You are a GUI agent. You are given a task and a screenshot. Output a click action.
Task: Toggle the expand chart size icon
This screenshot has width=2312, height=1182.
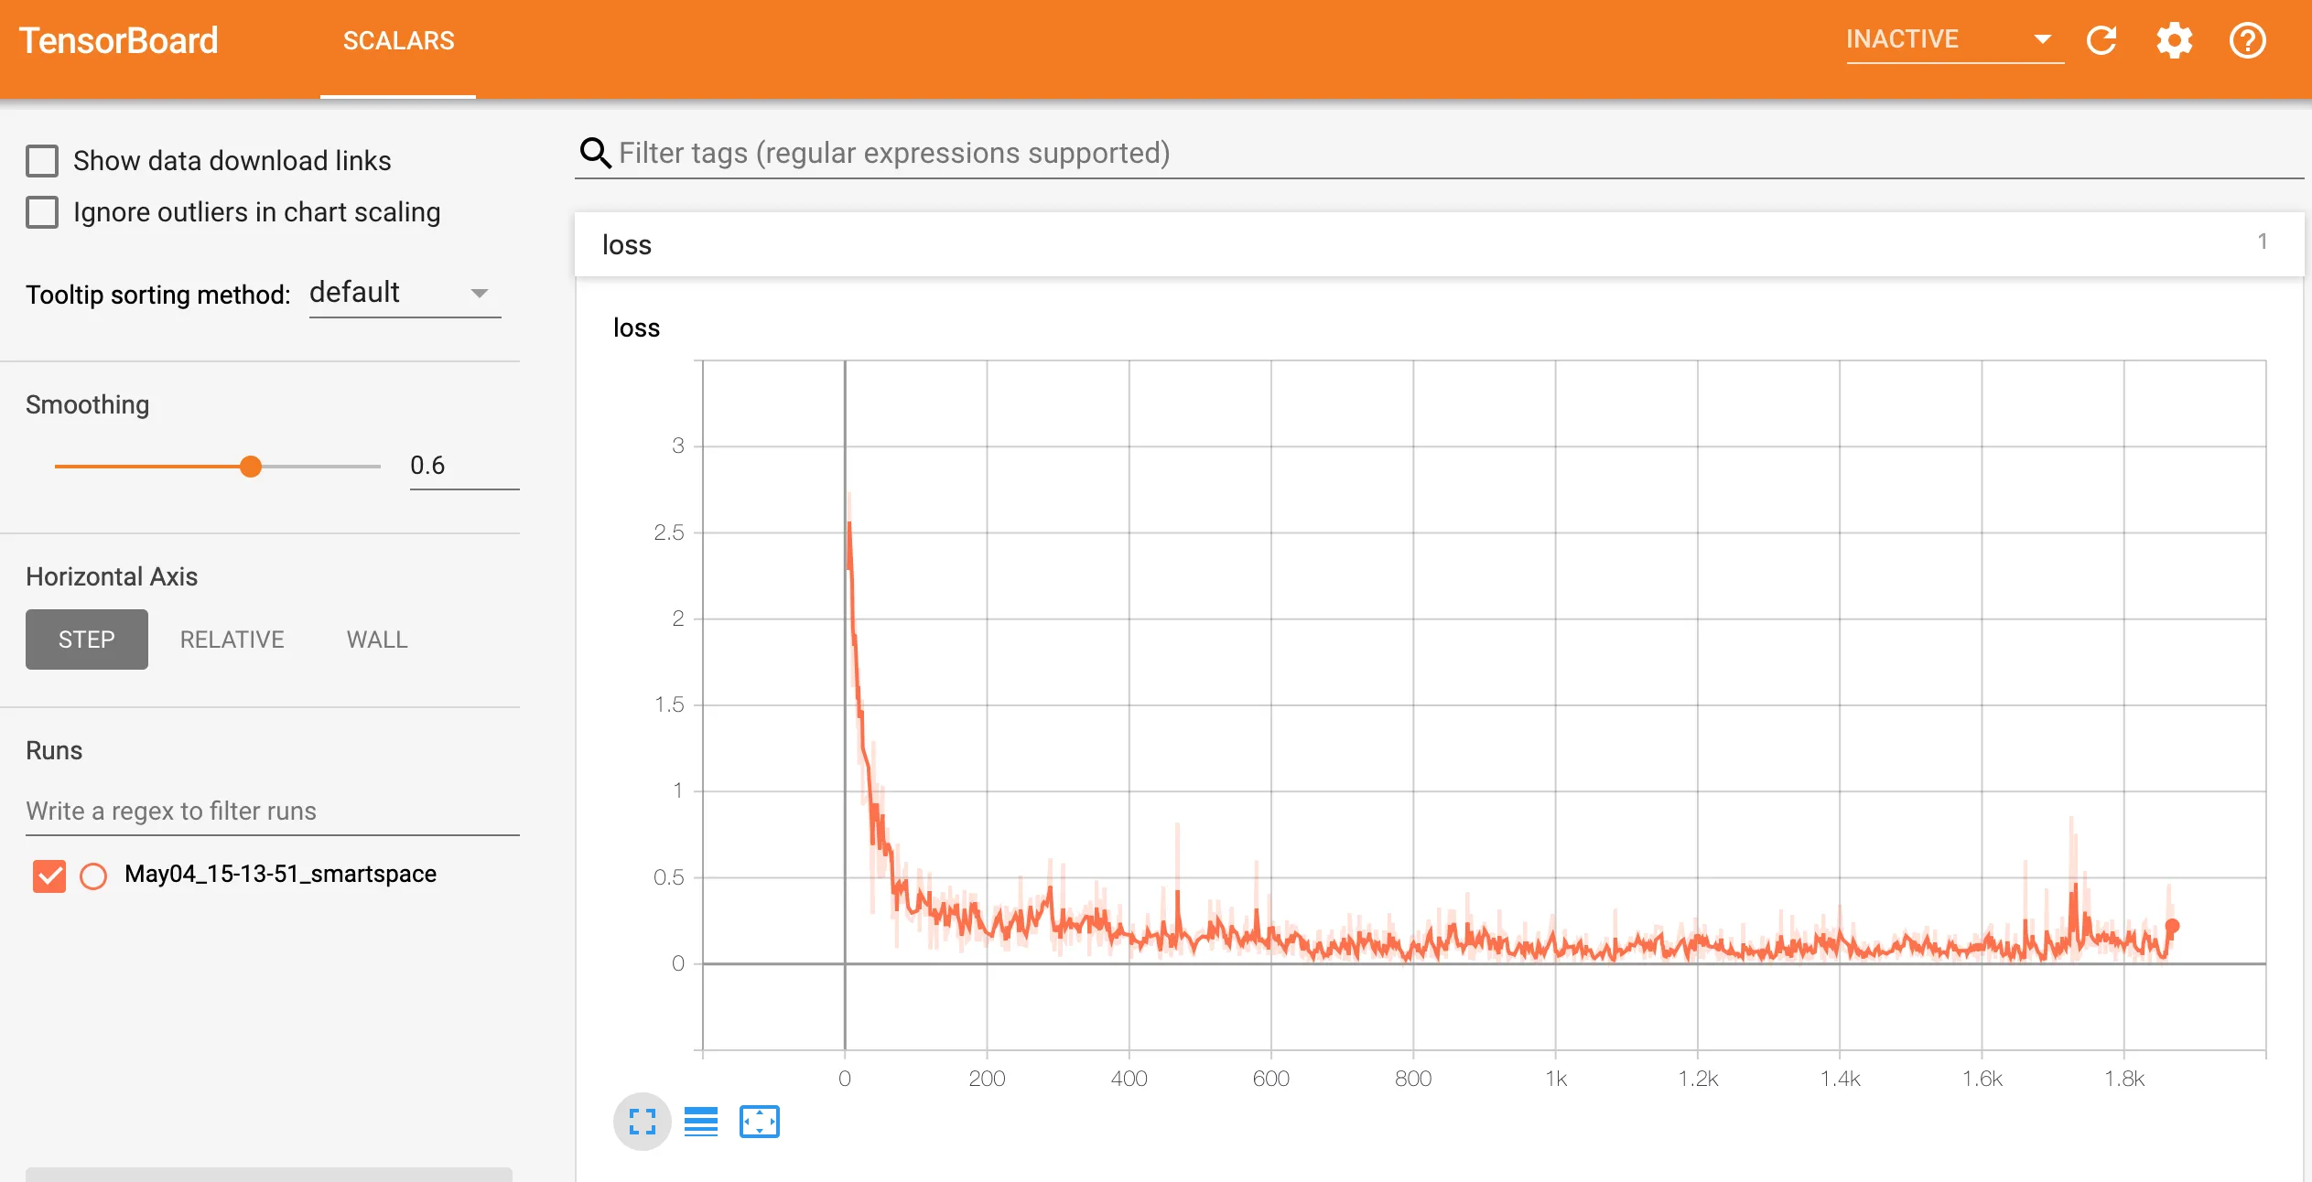point(643,1122)
